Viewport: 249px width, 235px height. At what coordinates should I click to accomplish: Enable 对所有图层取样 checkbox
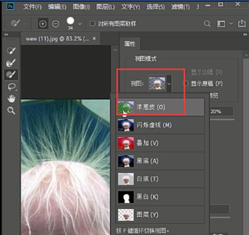[92, 24]
